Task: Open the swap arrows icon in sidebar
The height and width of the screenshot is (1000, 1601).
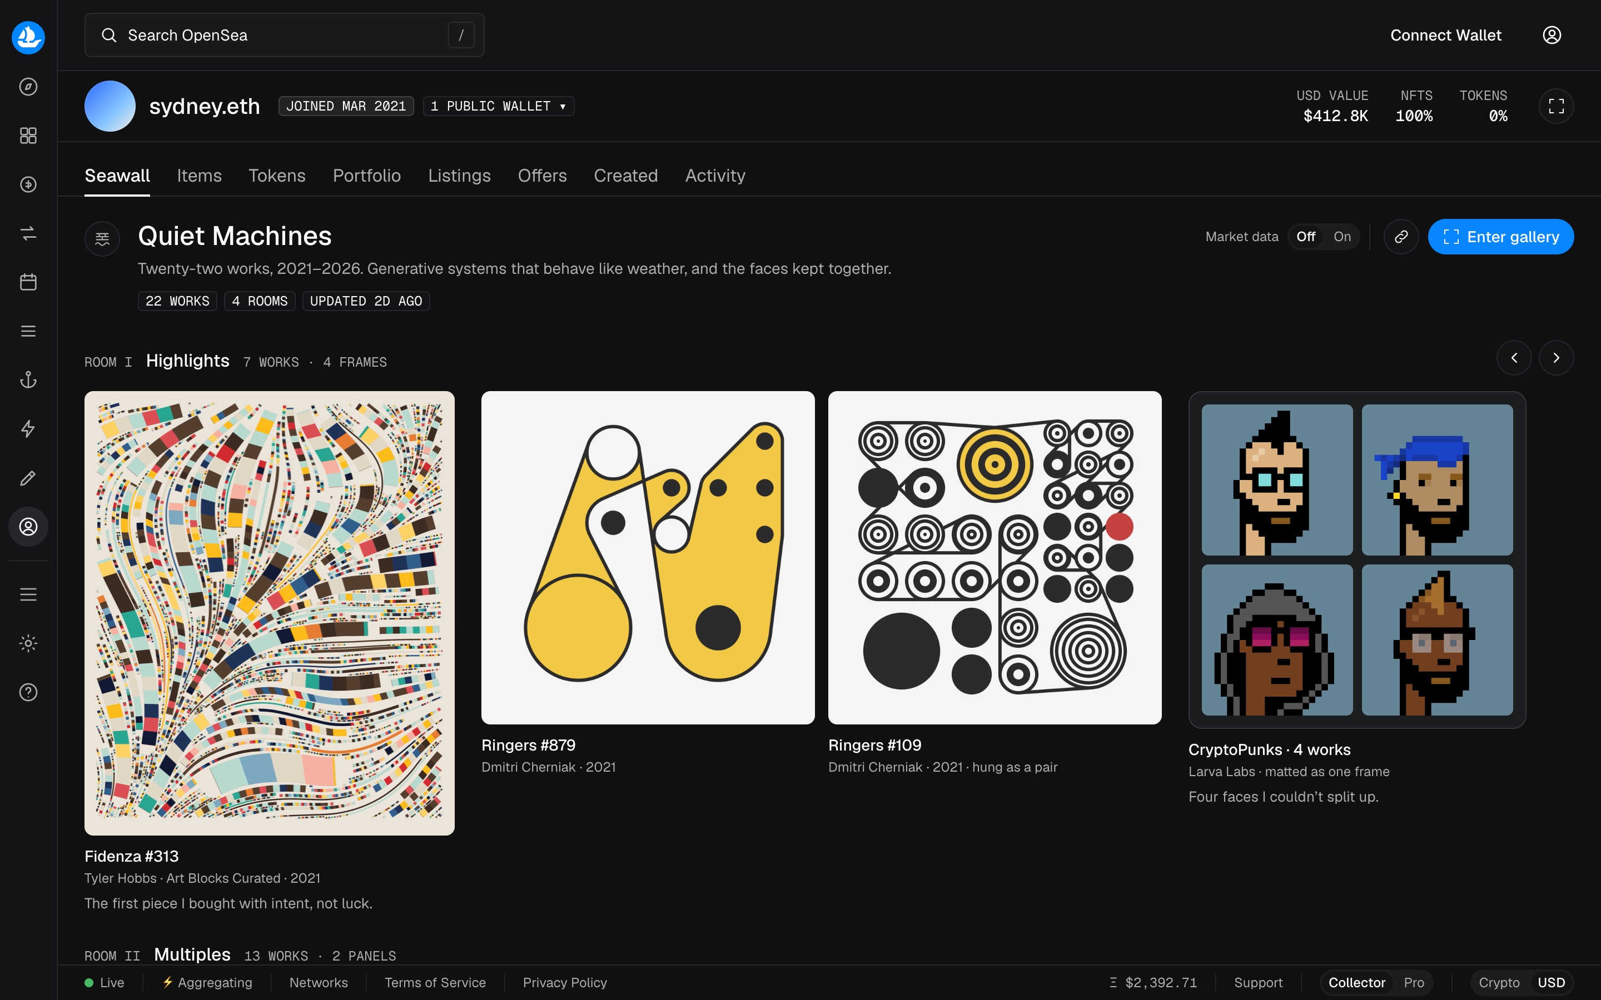Action: [28, 233]
